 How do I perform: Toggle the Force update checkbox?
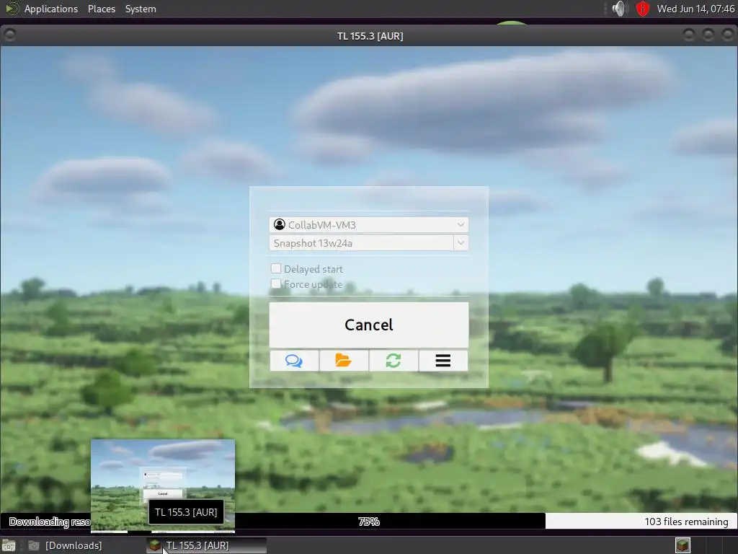[x=276, y=283]
